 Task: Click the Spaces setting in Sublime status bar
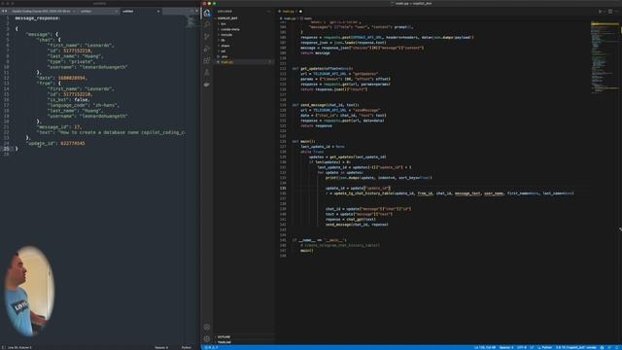[161, 348]
